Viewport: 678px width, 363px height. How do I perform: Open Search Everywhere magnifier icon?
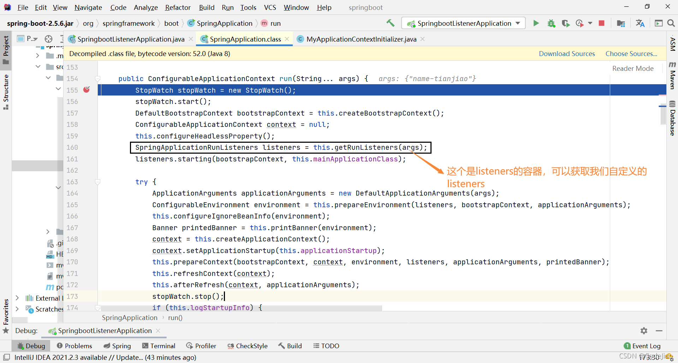click(x=671, y=23)
